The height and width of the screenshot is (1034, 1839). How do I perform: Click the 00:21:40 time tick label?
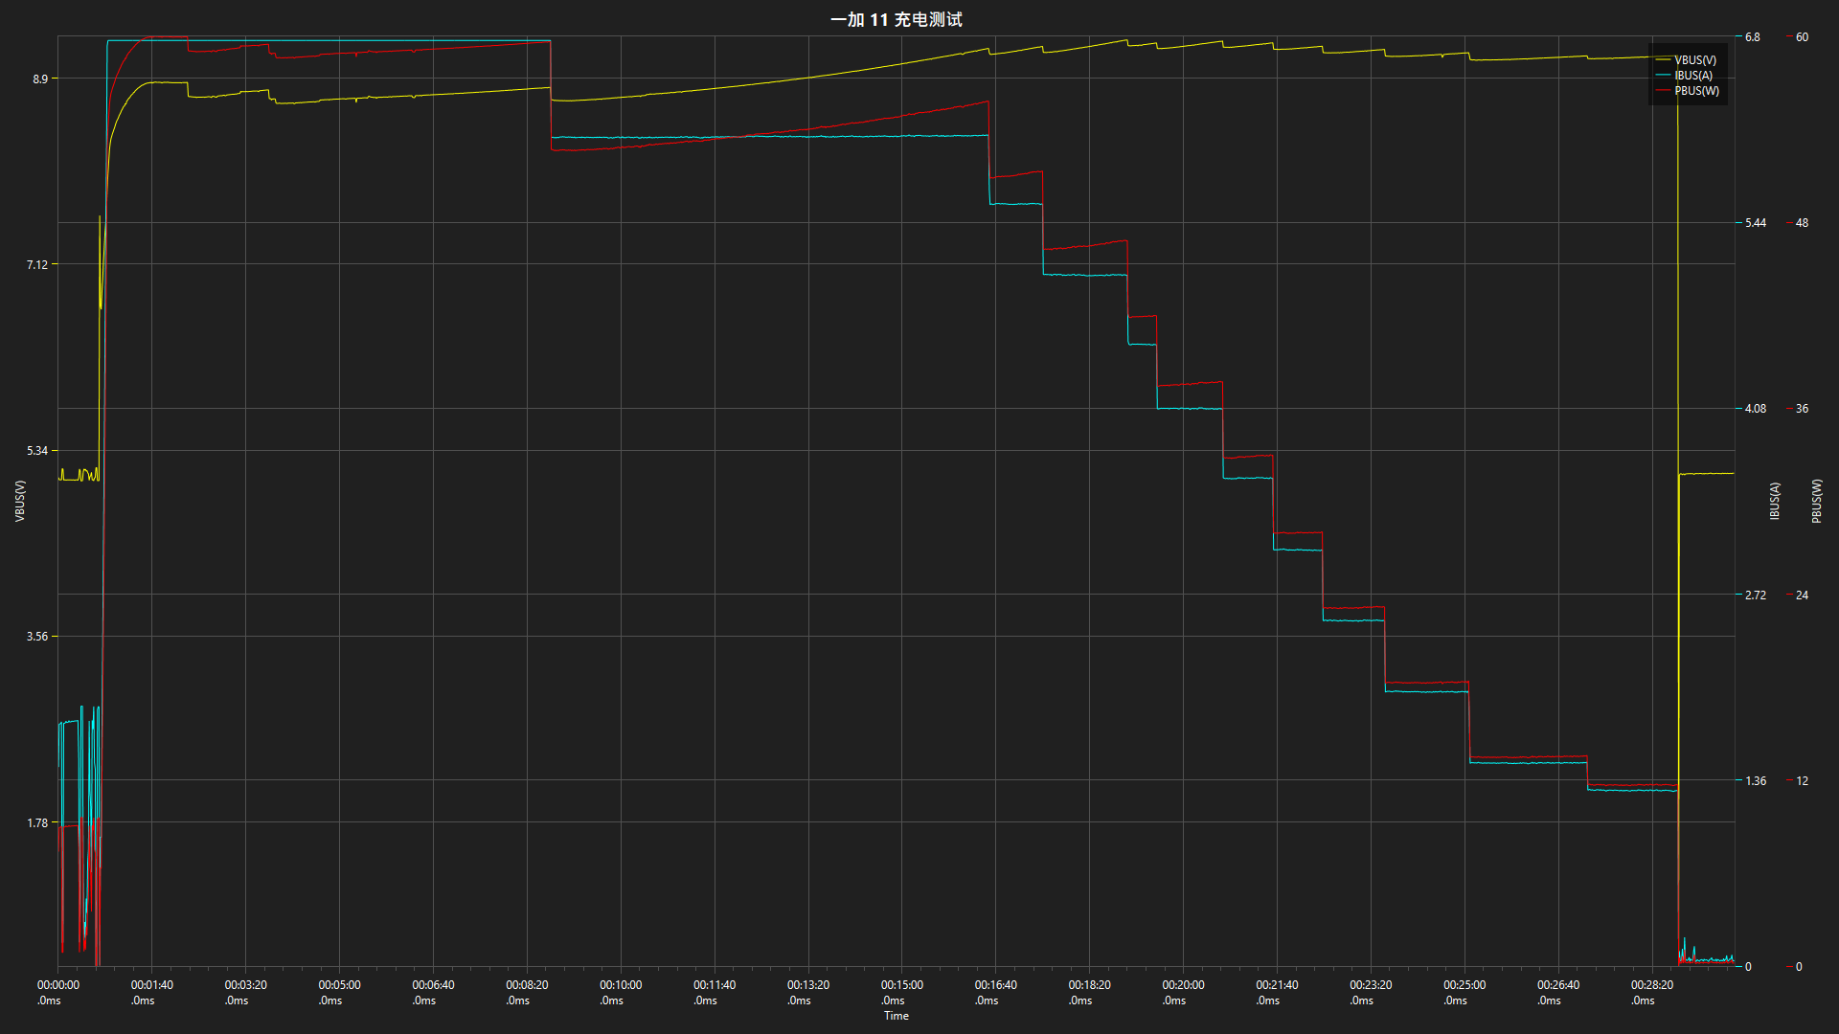1278,992
